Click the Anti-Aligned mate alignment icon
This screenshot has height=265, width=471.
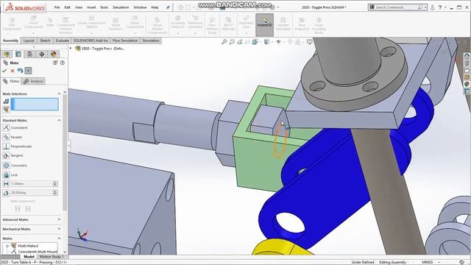[28, 208]
